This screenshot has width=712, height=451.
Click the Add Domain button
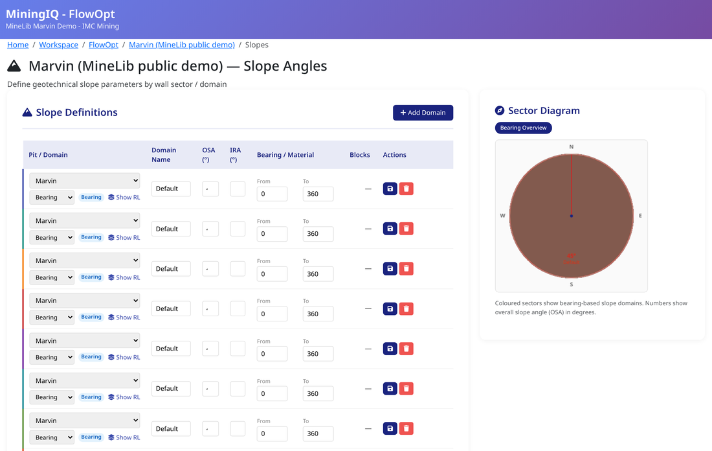point(423,113)
